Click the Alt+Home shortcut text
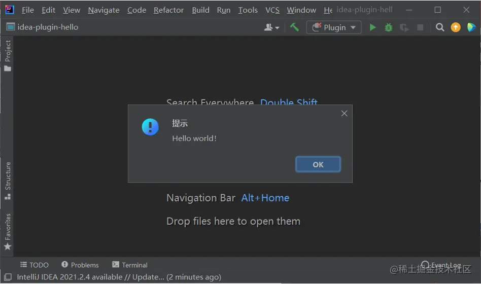The width and height of the screenshot is (481, 284). 265,198
